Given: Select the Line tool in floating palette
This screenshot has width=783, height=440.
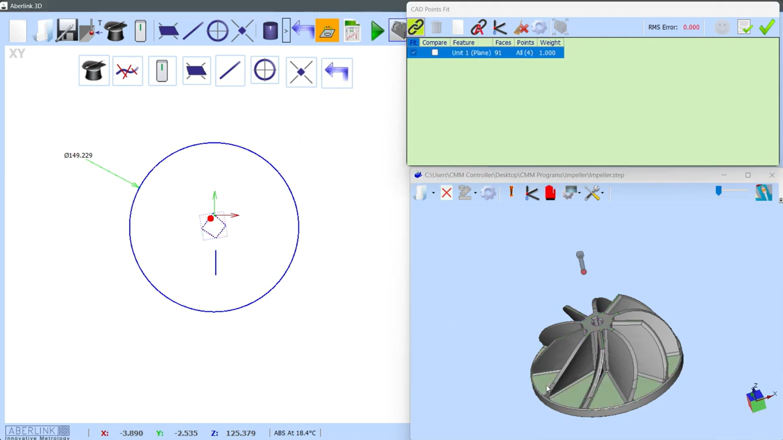Looking at the screenshot, I should pos(230,71).
